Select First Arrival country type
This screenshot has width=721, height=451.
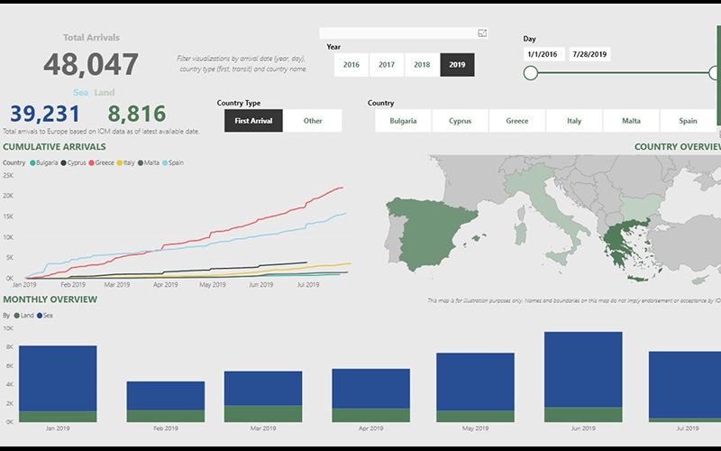(x=253, y=121)
